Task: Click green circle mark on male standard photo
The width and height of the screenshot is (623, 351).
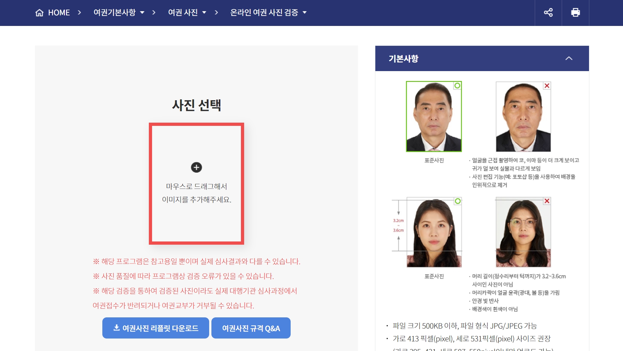Action: coord(457,86)
